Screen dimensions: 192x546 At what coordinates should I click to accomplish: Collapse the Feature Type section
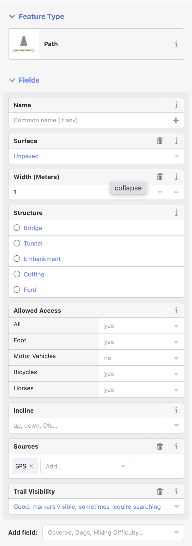coord(37,16)
